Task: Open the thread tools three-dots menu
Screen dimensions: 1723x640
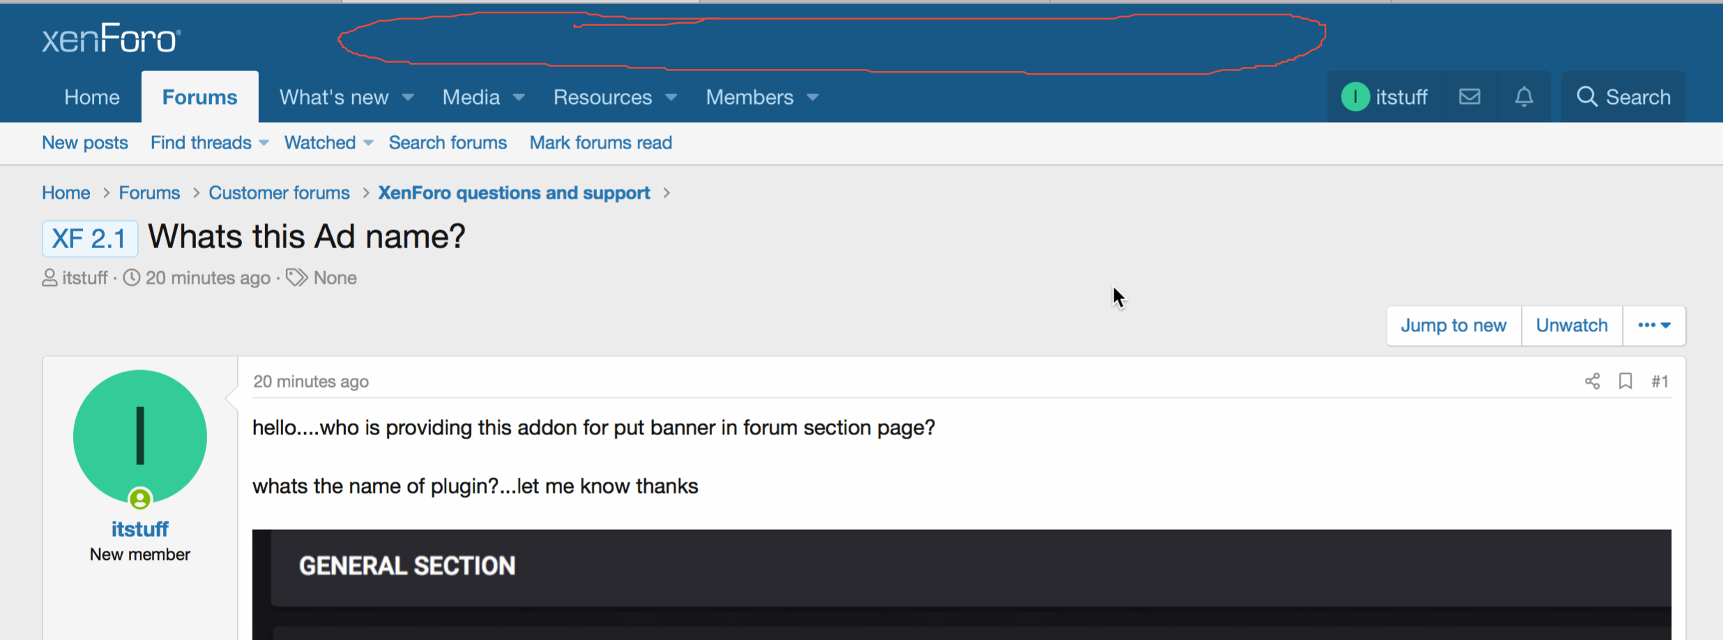Action: 1654,326
